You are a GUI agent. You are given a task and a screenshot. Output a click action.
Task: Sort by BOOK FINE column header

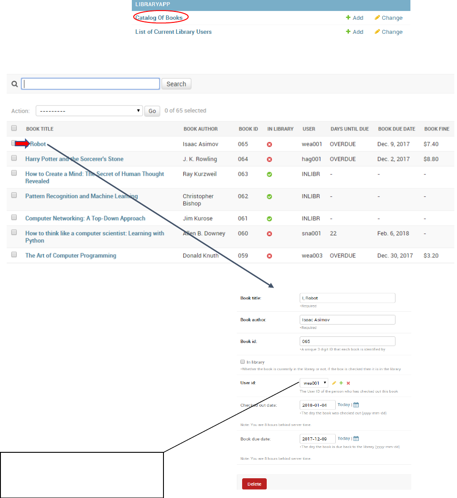tap(437, 129)
